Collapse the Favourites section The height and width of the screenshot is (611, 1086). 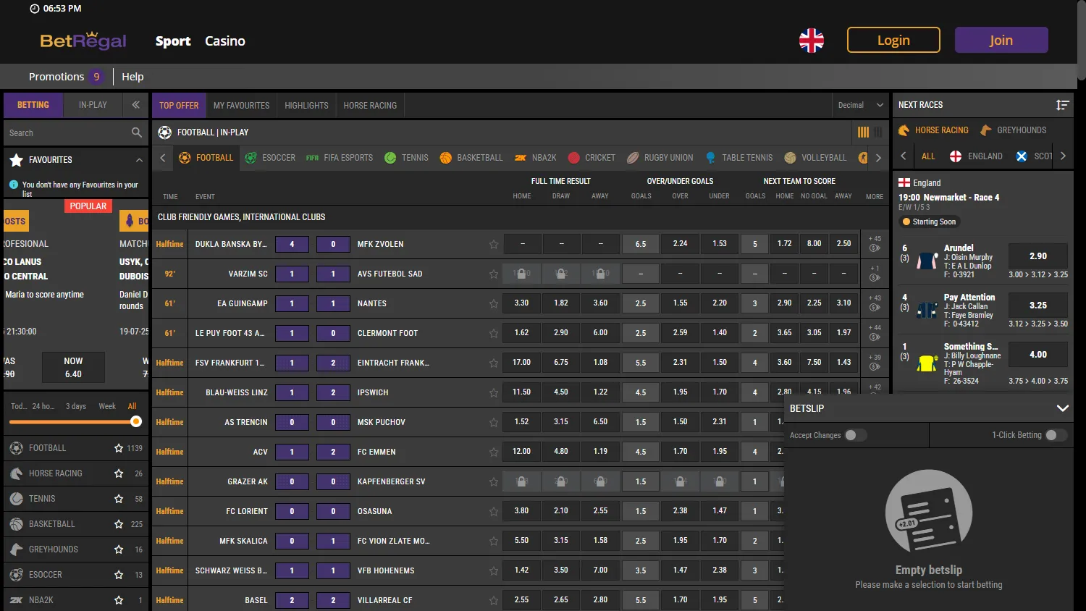coord(139,160)
